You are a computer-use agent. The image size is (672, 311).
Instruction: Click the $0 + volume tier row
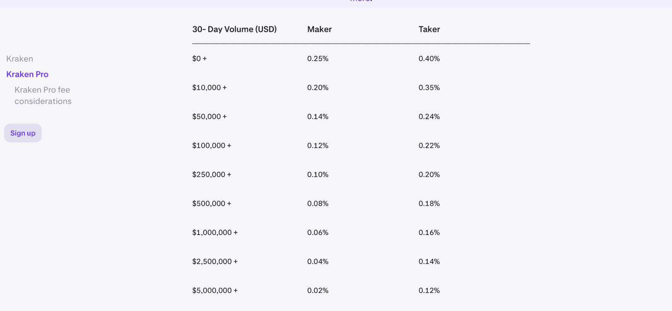[x=199, y=59]
